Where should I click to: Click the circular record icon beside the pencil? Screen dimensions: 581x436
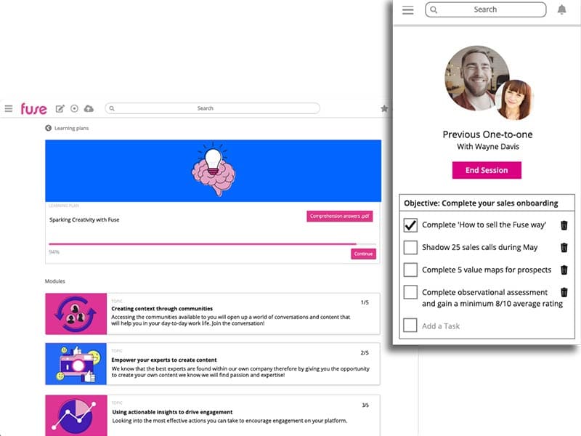click(74, 108)
